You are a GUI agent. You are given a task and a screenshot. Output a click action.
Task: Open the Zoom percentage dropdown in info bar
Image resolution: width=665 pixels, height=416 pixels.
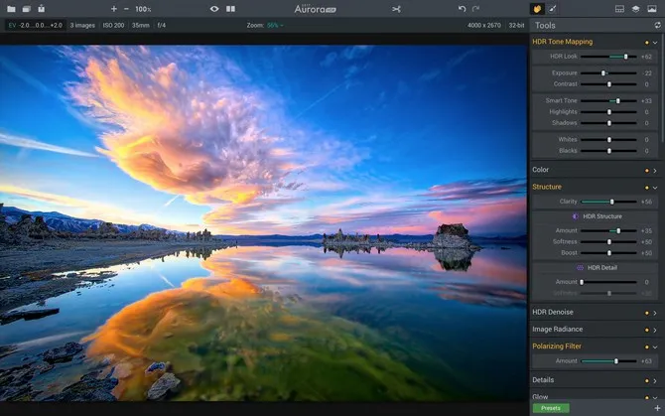pyautogui.click(x=274, y=25)
